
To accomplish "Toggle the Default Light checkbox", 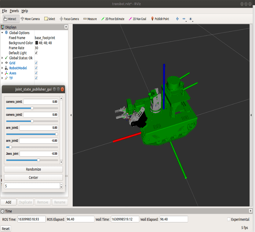I will point(36,53).
